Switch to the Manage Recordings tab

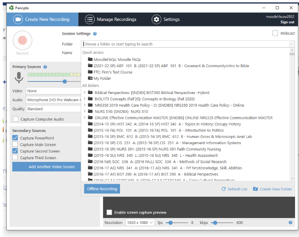[111, 19]
